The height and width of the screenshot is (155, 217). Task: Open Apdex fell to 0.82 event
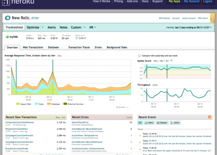177,144
